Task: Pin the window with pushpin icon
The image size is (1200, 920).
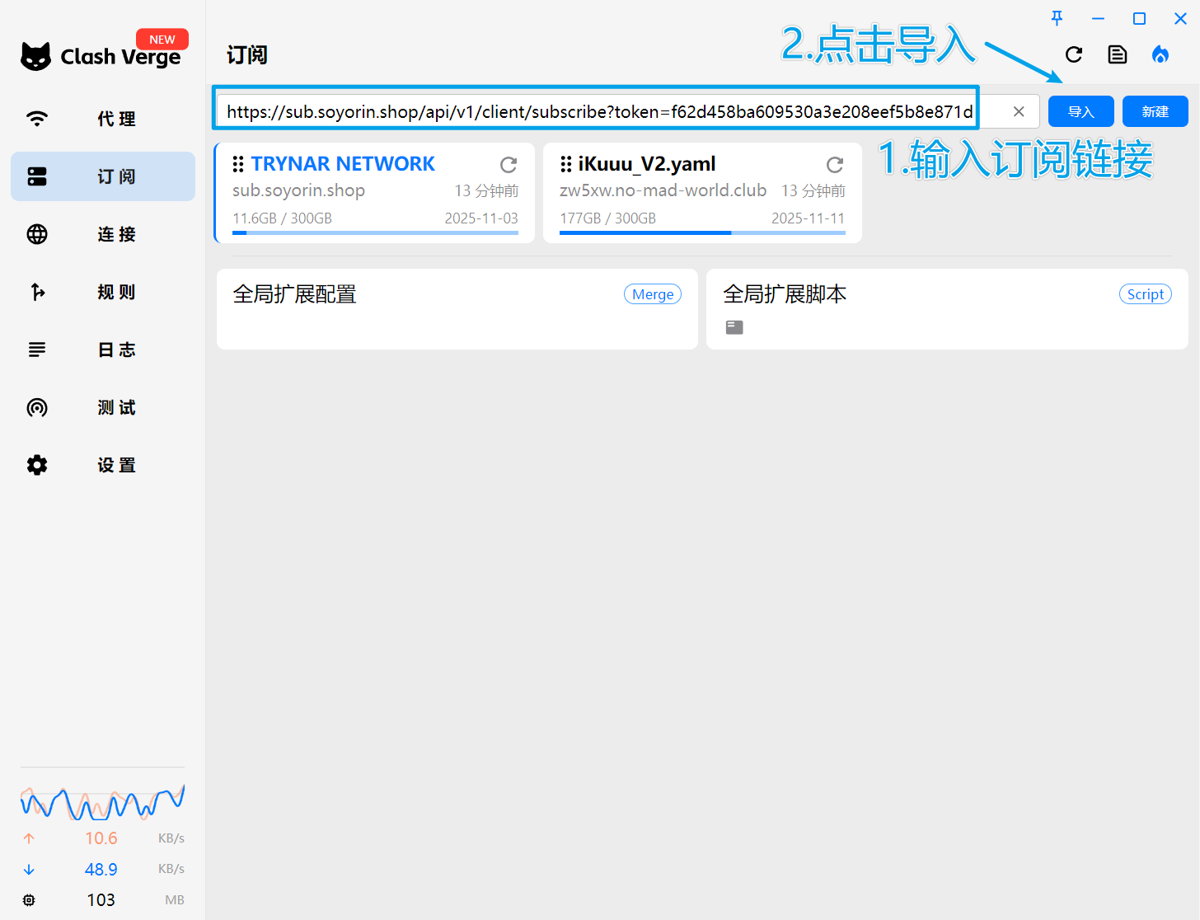Action: [x=1057, y=18]
